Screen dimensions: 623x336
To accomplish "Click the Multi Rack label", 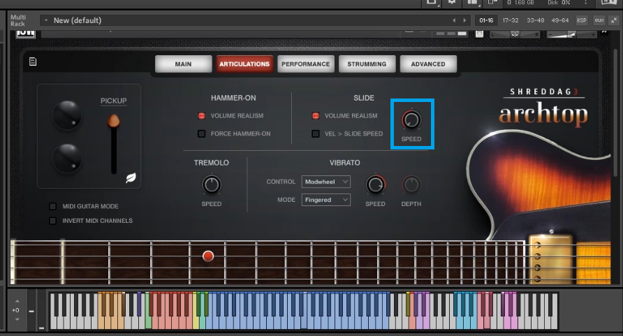I will point(18,20).
